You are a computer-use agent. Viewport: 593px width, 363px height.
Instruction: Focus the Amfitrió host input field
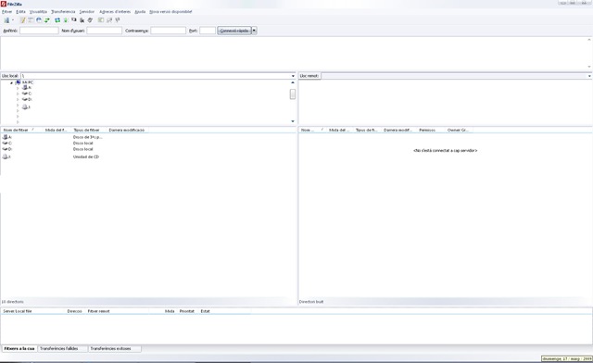coord(39,31)
